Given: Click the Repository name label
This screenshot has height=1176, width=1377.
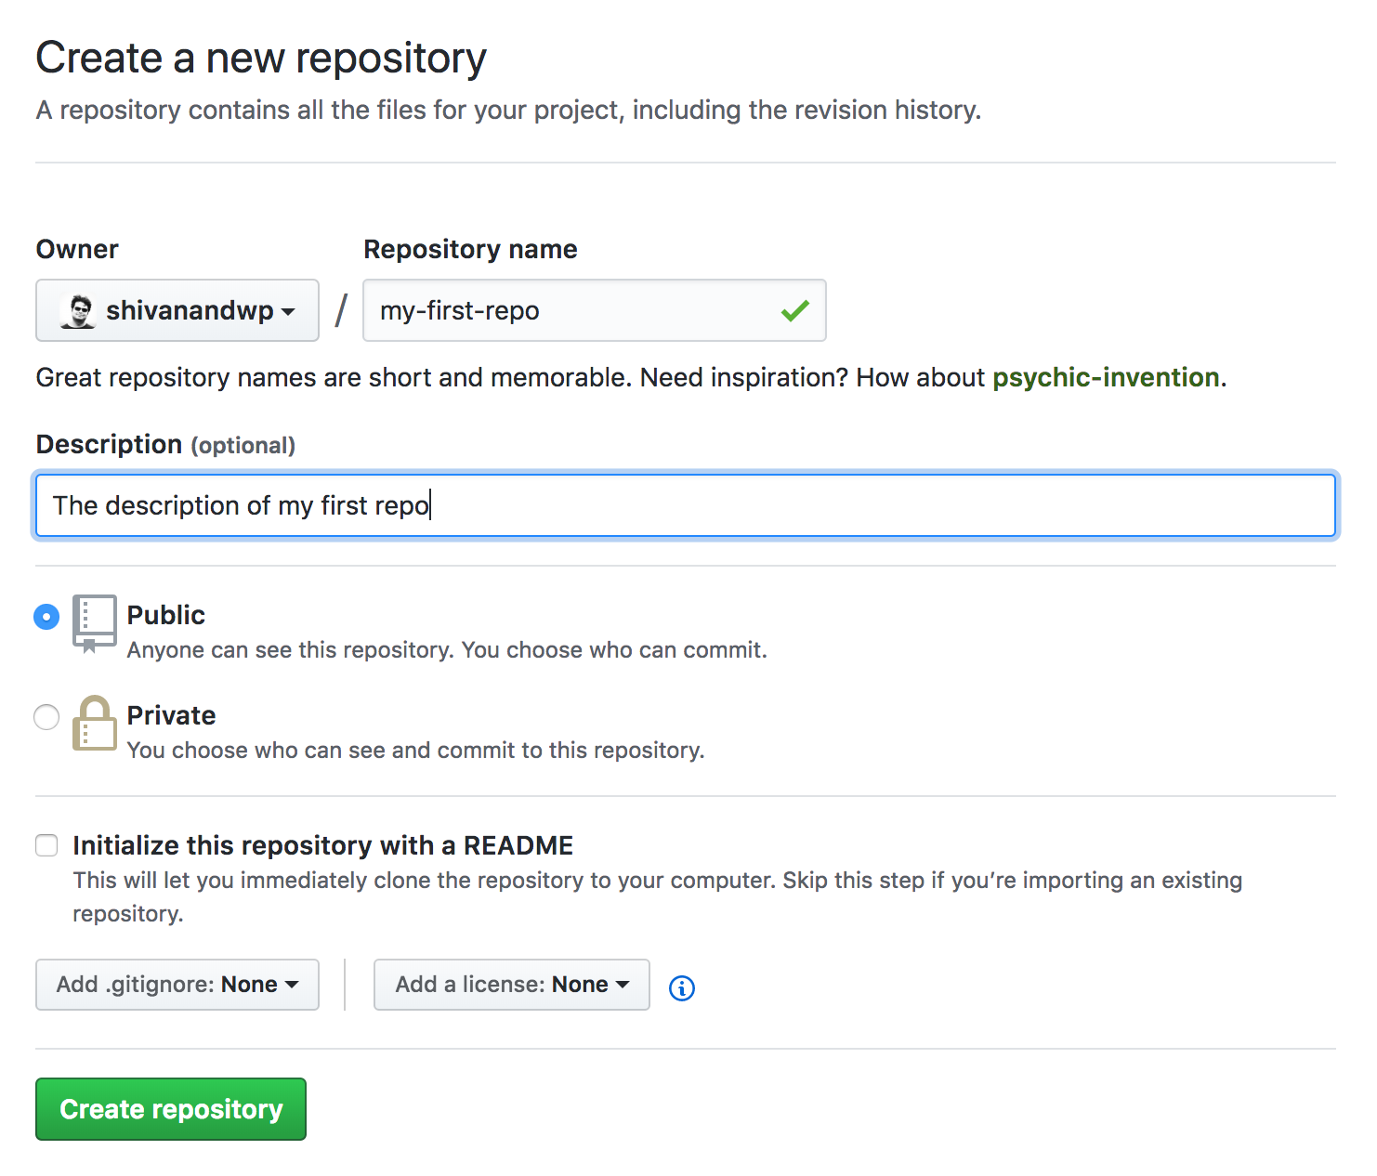Looking at the screenshot, I should [x=471, y=249].
